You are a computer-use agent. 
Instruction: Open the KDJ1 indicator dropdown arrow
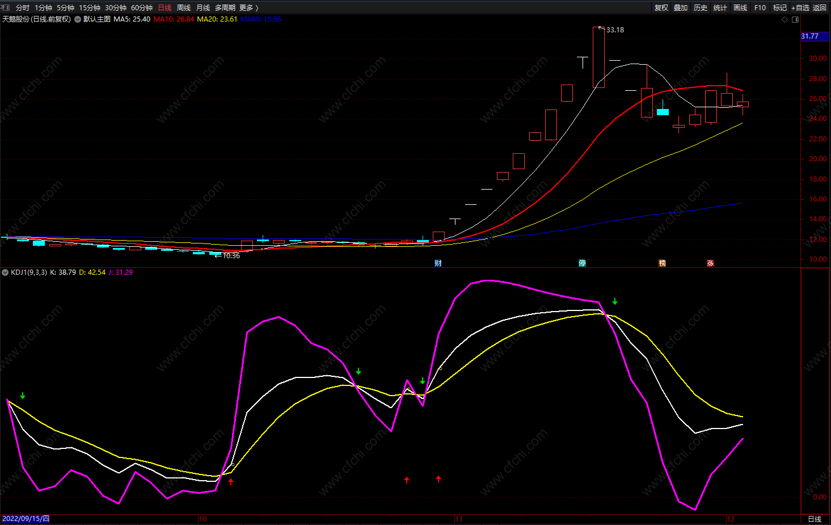coord(5,272)
